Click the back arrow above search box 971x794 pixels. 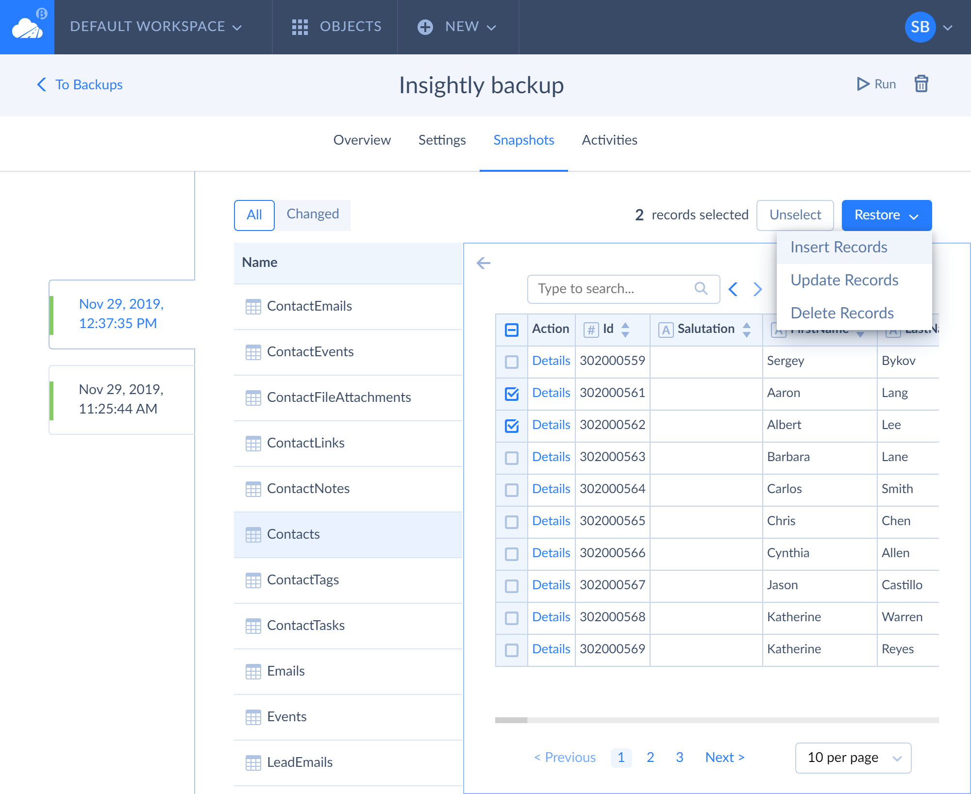(484, 263)
